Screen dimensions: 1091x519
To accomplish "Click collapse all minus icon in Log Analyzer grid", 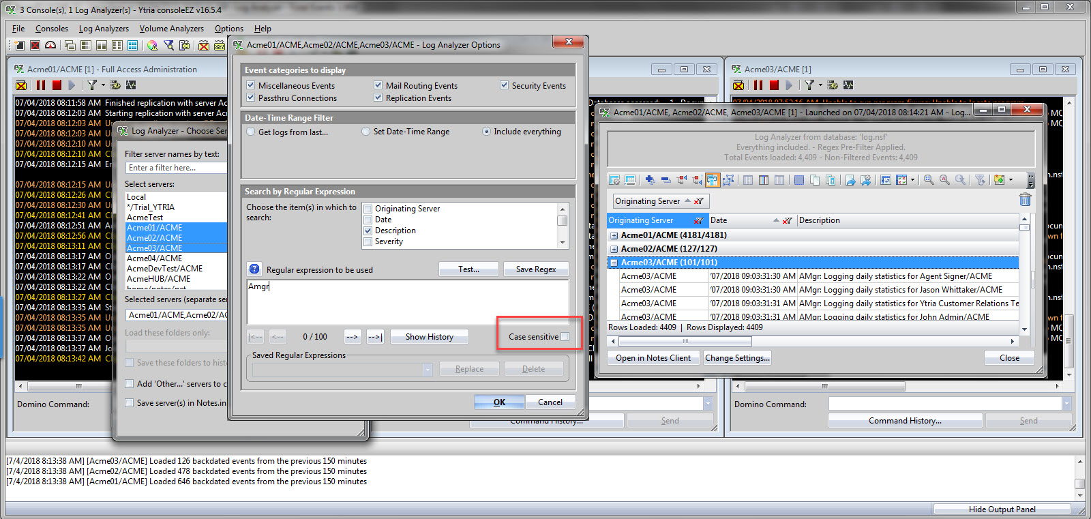I will click(x=666, y=180).
